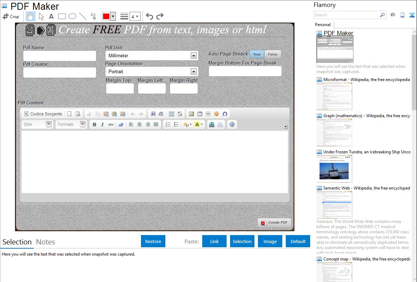417x282 pixels.
Task: Align text left in editor
Action: [131, 124]
